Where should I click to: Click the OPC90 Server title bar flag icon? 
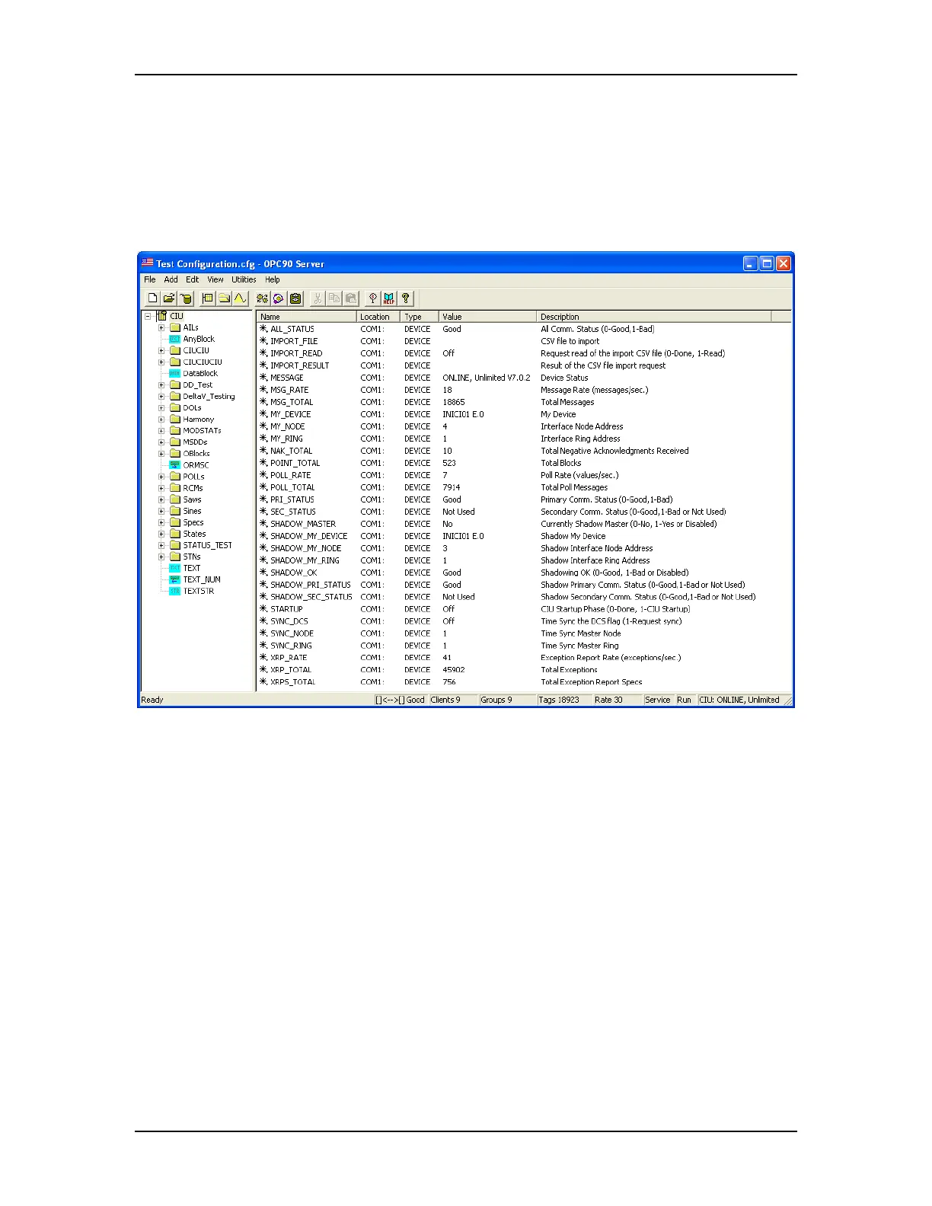(147, 263)
